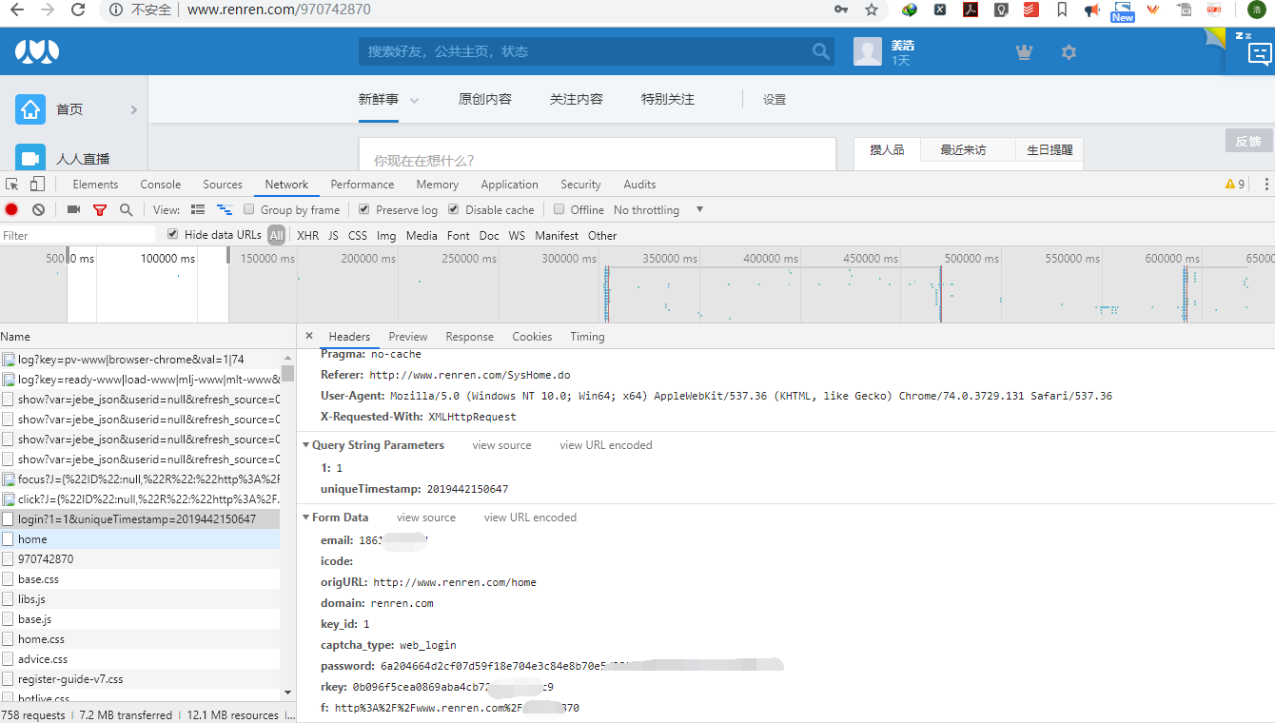Activate the DevTools inspect element tool

(12, 185)
